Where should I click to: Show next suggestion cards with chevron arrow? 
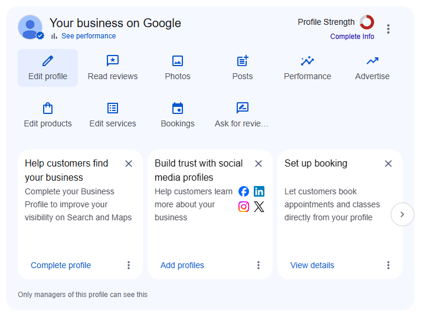point(403,214)
